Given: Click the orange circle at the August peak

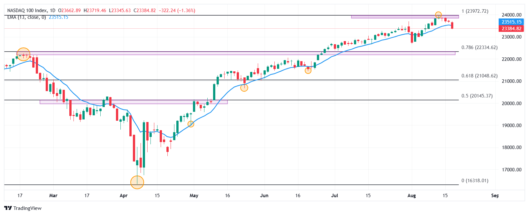Looking at the screenshot, I should point(438,15).
